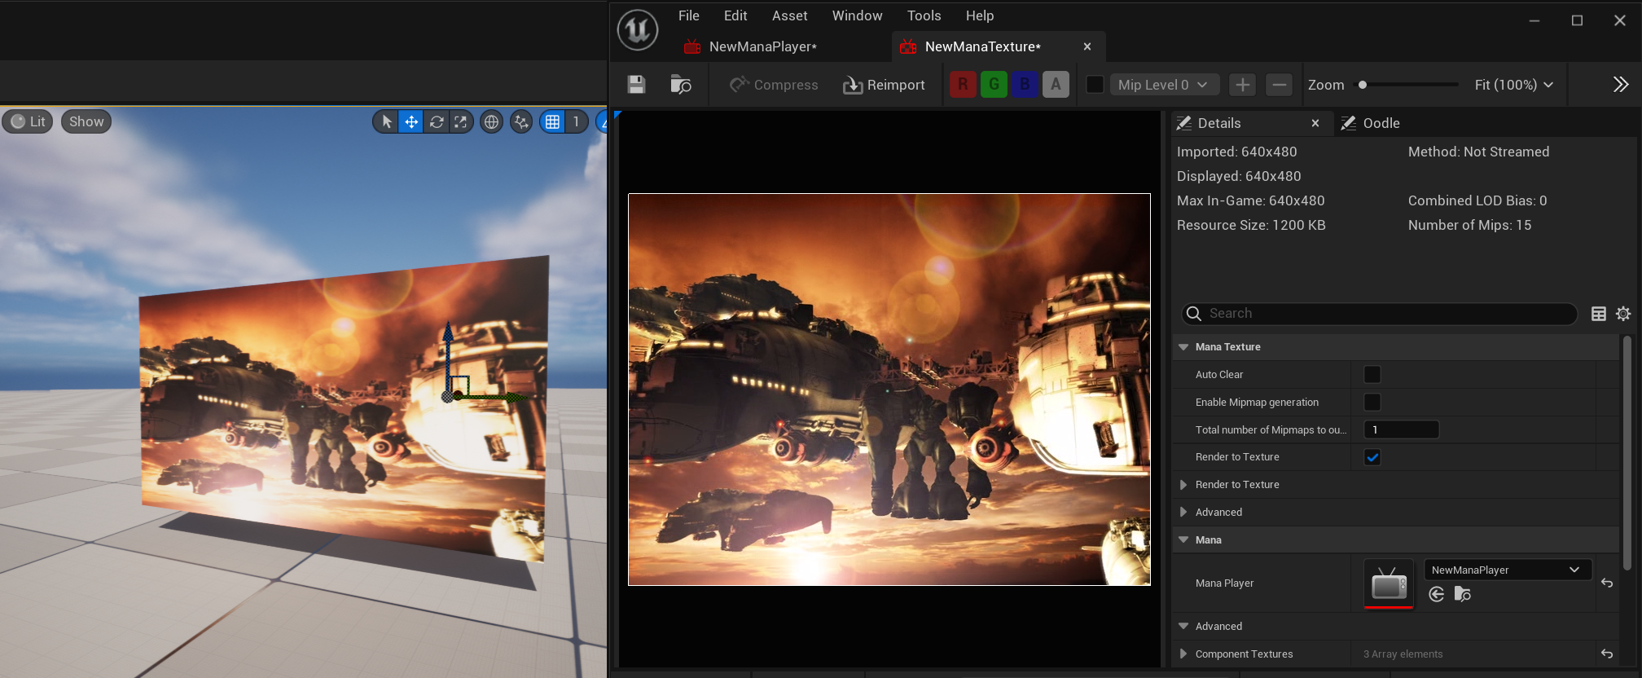Toggle the Red channel
Viewport: 1642px width, 678px height.
963,84
